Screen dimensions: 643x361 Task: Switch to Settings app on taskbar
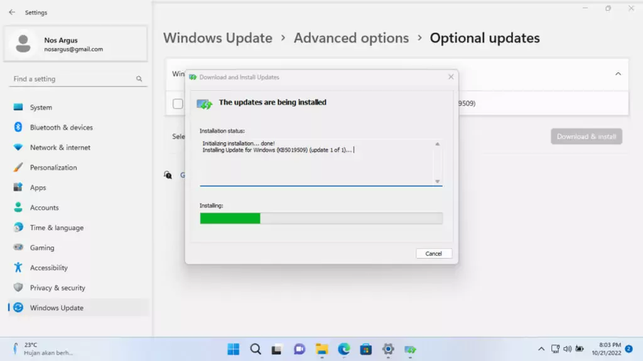(x=388, y=349)
